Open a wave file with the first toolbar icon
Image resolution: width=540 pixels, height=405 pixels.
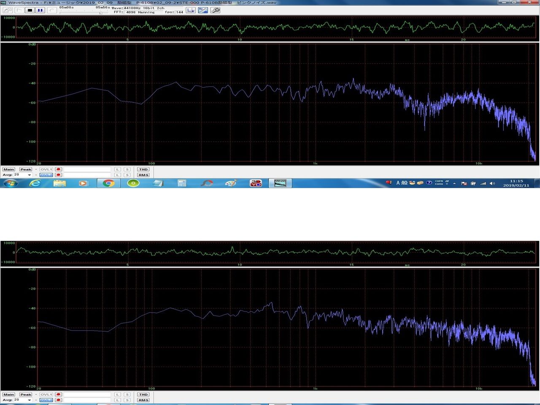tap(8, 10)
